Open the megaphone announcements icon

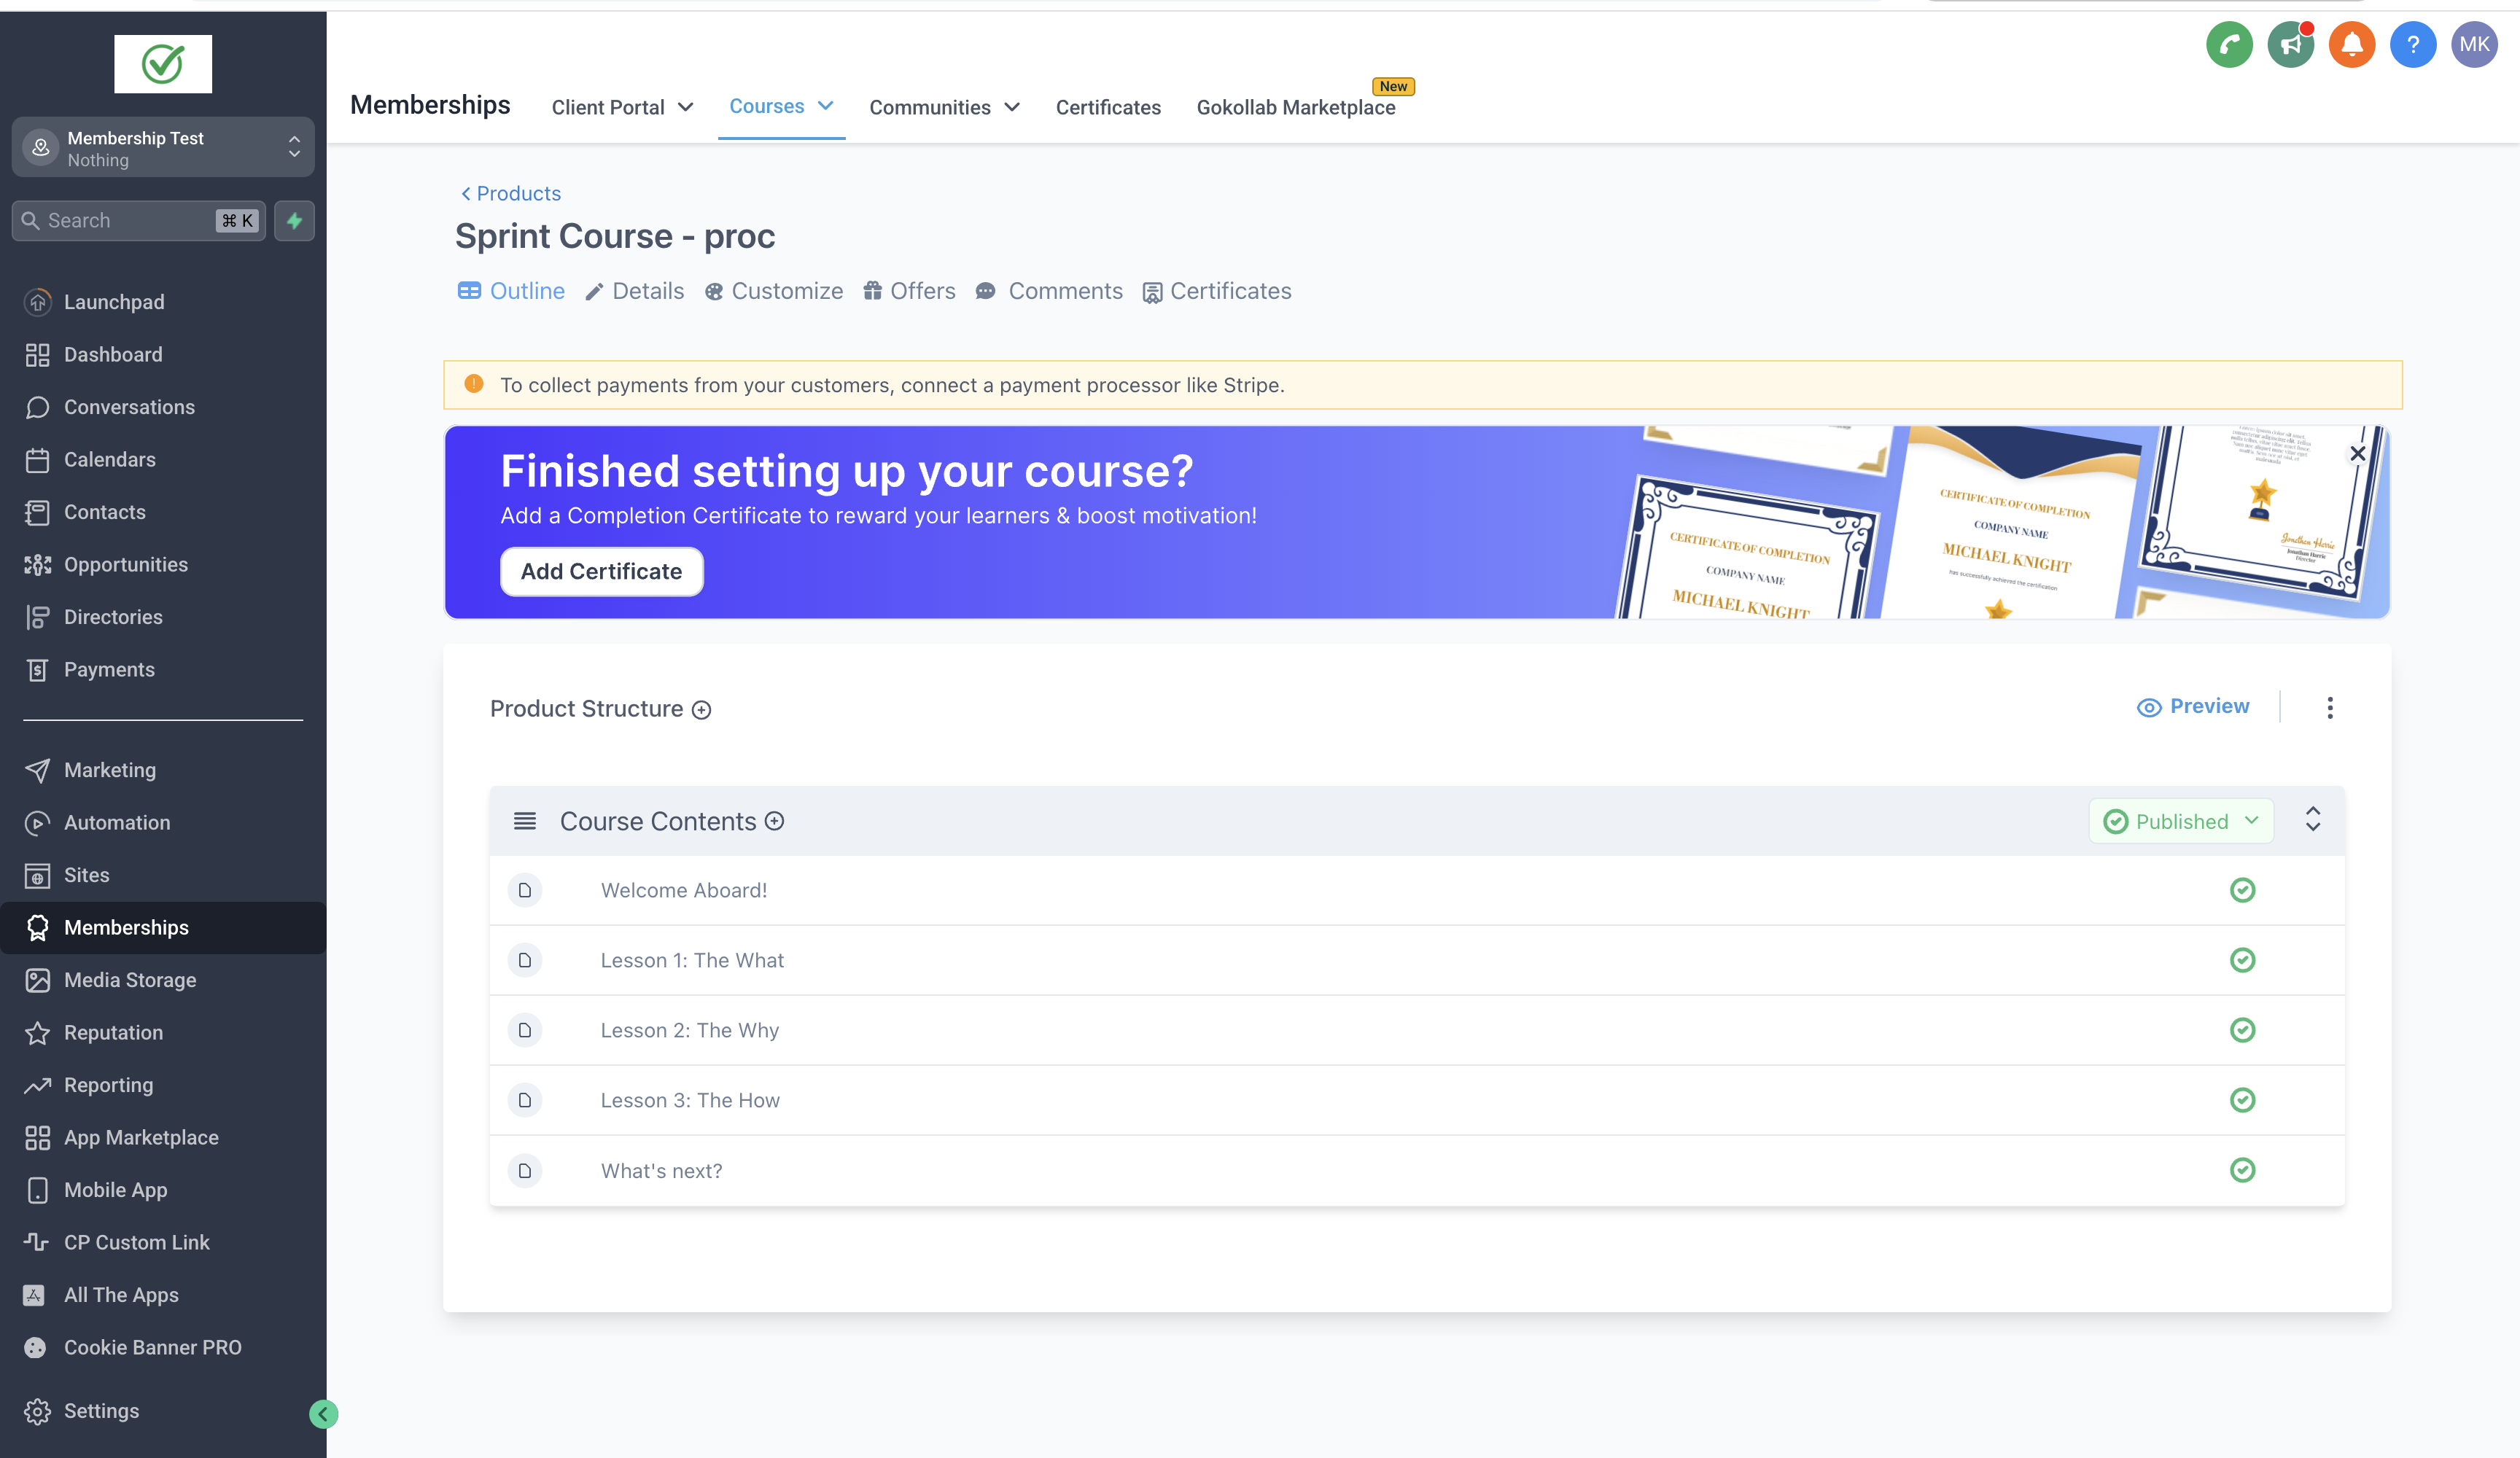coord(2290,45)
